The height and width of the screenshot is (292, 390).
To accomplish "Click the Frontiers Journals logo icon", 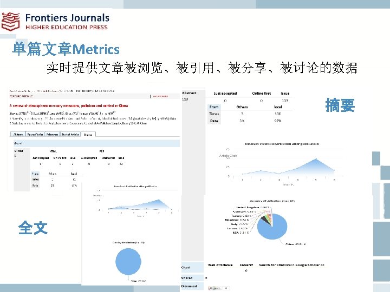I will pos(10,21).
